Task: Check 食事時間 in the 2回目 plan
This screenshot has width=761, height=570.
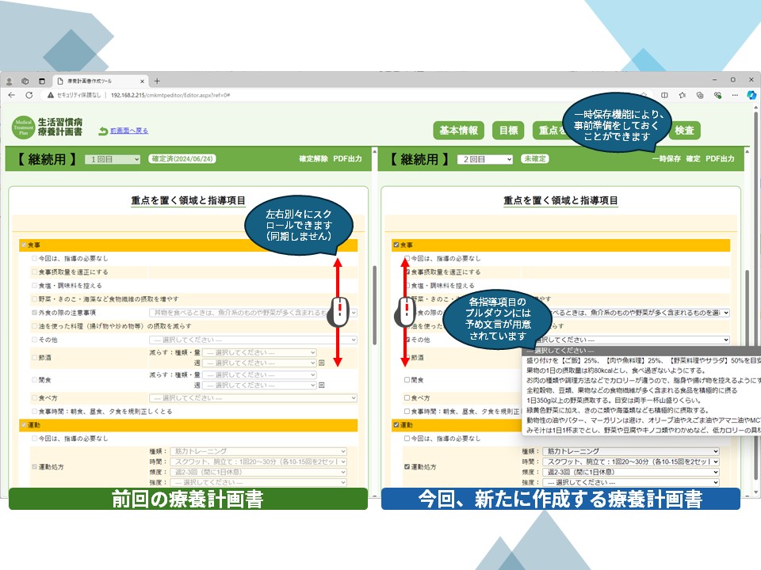Action: (x=407, y=412)
